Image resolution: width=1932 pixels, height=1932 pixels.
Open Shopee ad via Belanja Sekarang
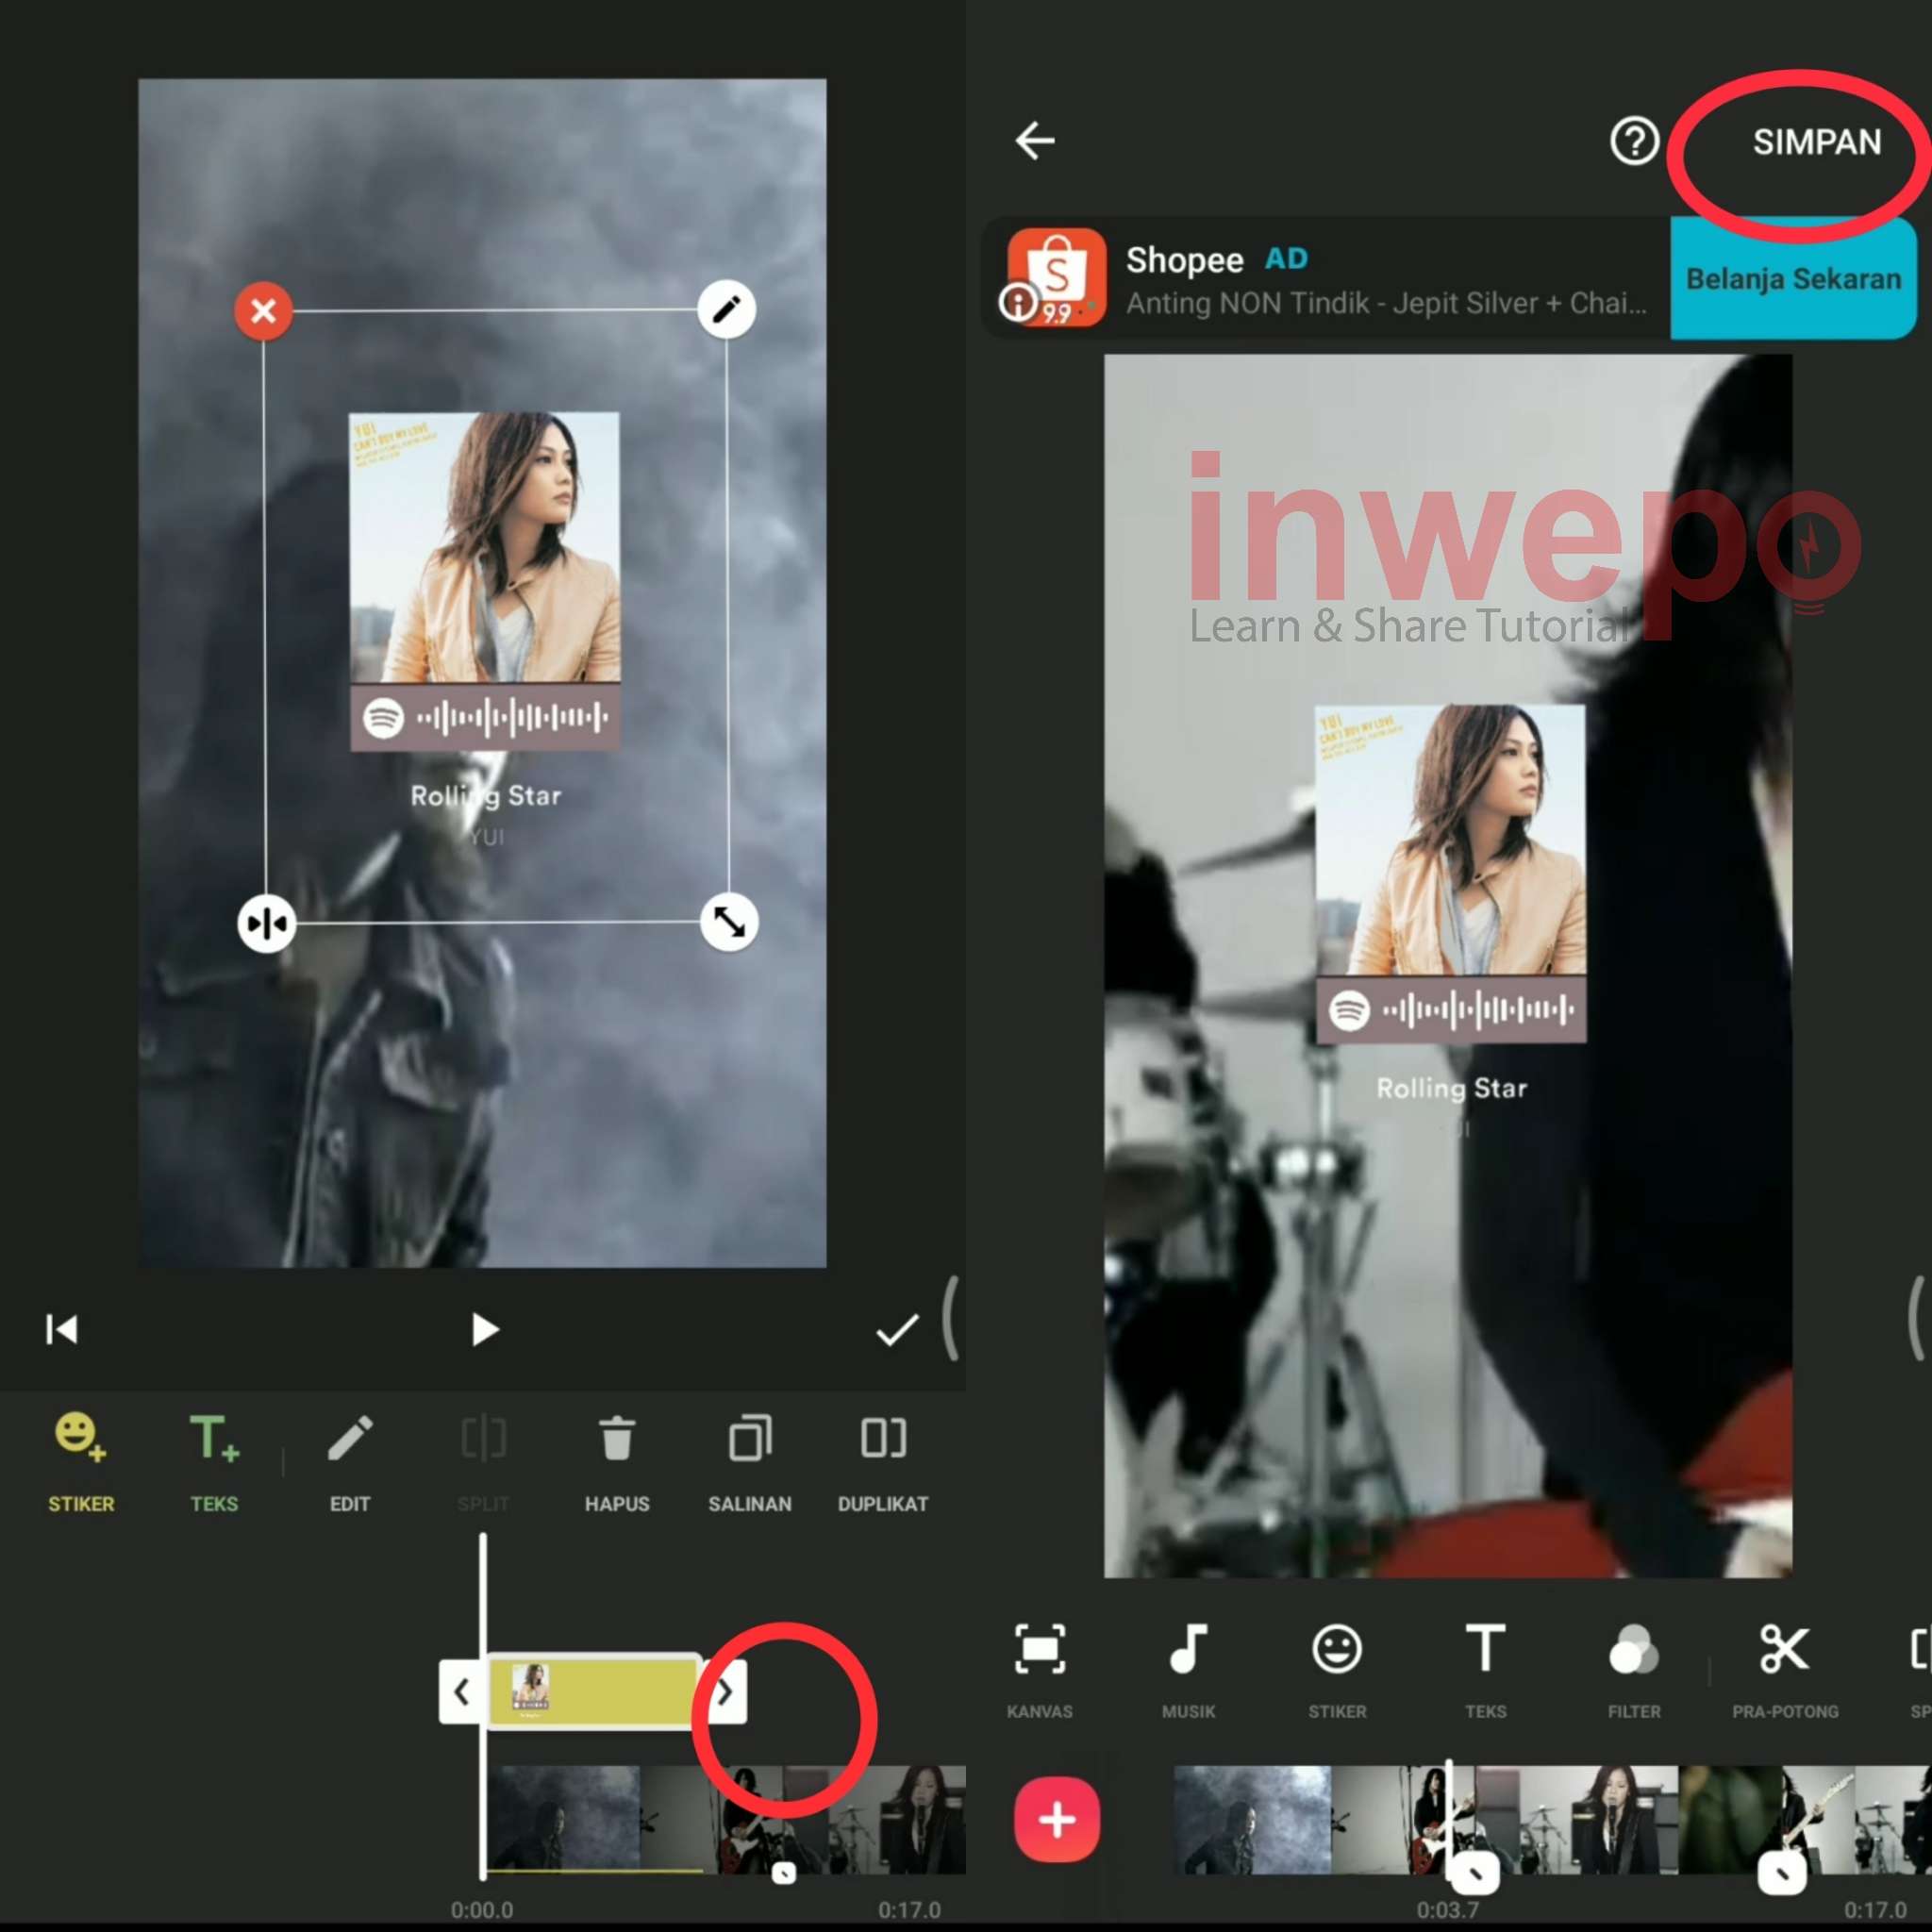(x=1791, y=279)
